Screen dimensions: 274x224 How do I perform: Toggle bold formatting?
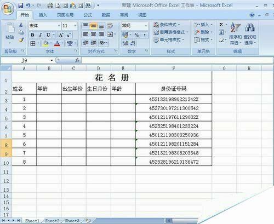(32, 35)
